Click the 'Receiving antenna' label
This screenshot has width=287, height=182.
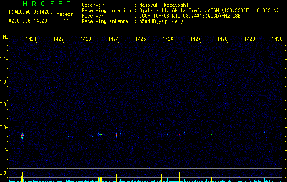coord(105,21)
